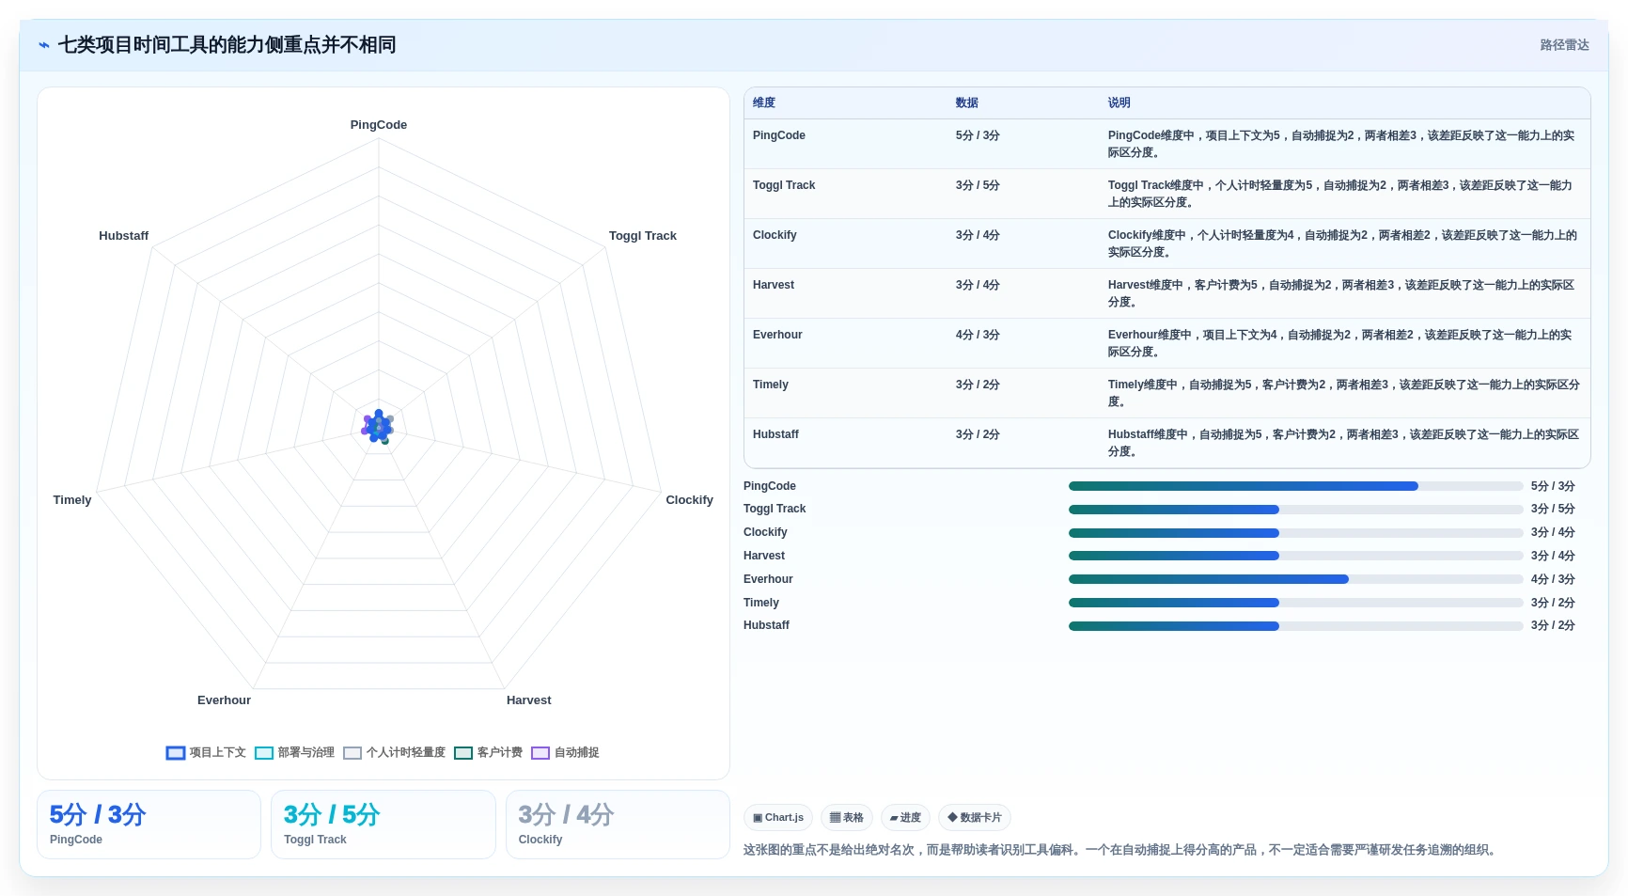Select the Harvest table row name
This screenshot has width=1628, height=896.
(x=774, y=285)
